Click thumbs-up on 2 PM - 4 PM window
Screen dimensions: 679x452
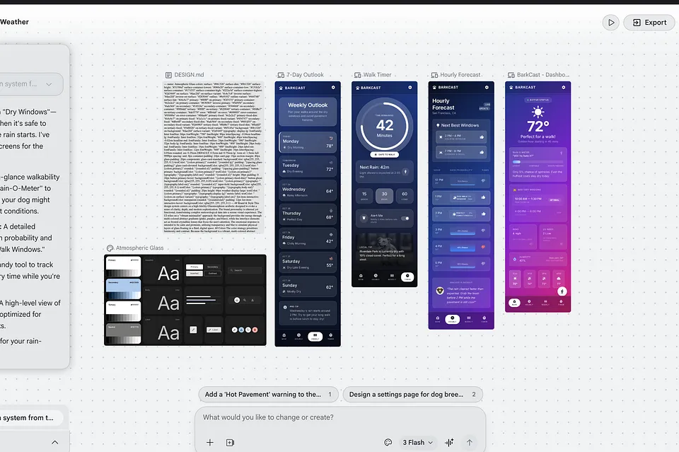click(x=482, y=137)
